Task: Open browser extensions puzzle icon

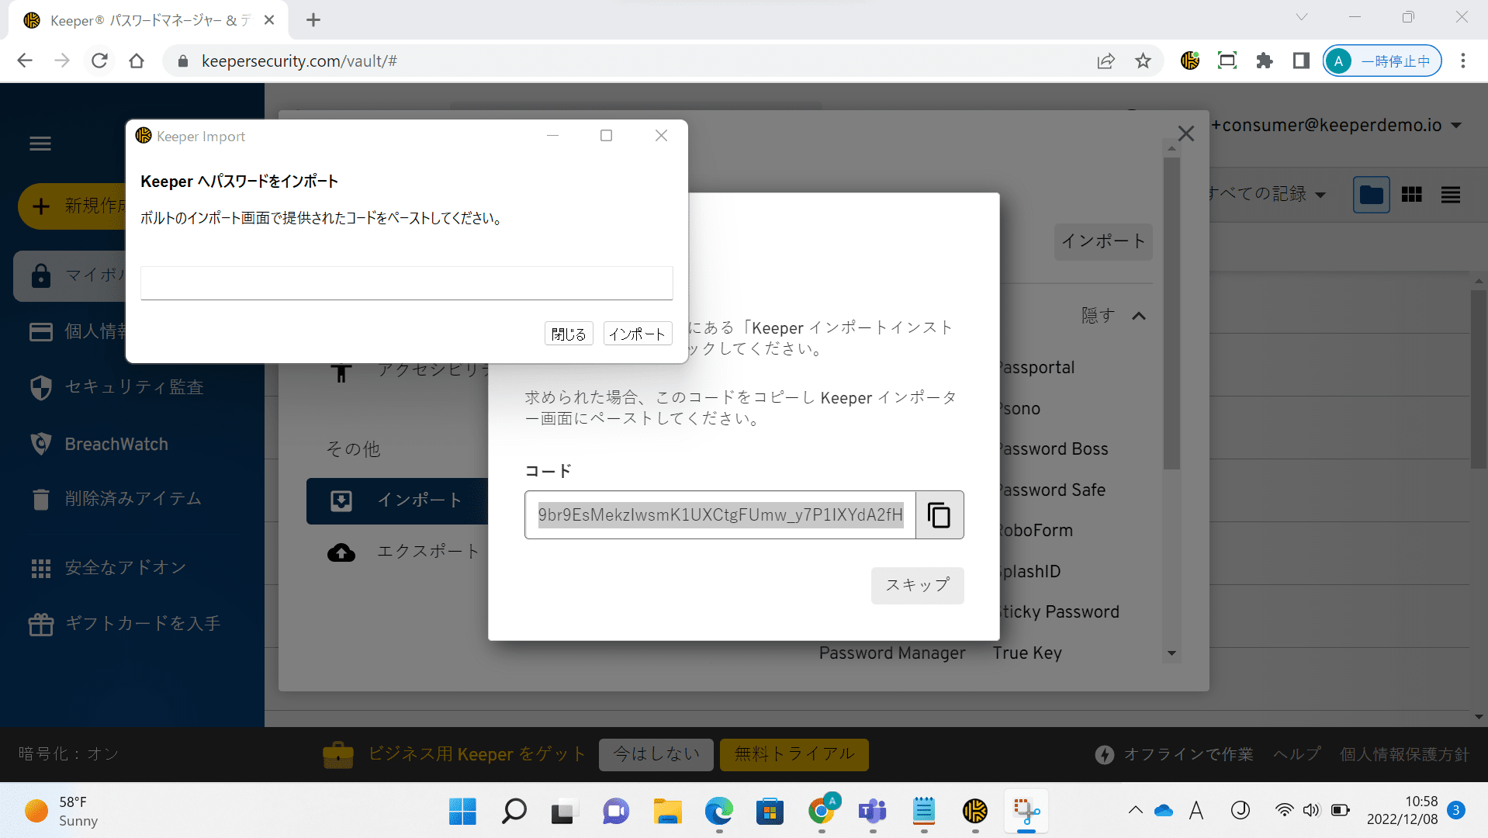Action: (x=1264, y=61)
